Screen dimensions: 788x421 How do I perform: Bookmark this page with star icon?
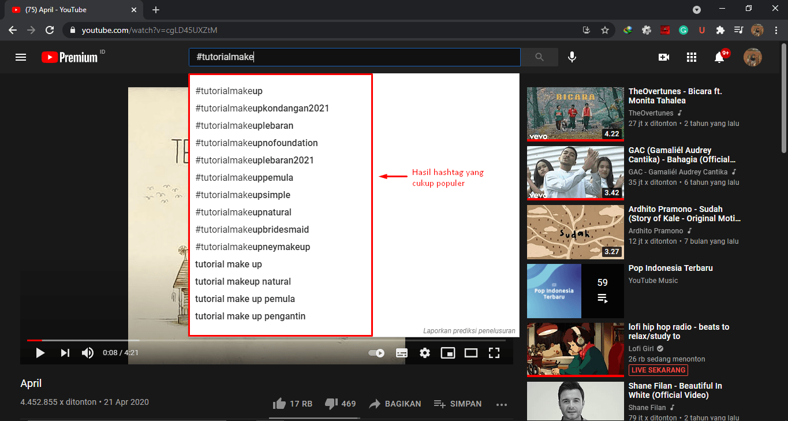[604, 30]
